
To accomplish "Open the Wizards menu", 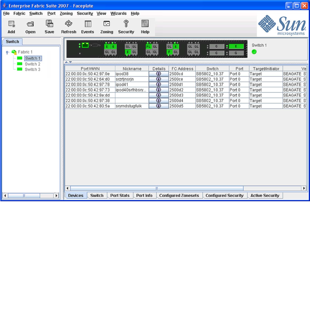I will (119, 13).
